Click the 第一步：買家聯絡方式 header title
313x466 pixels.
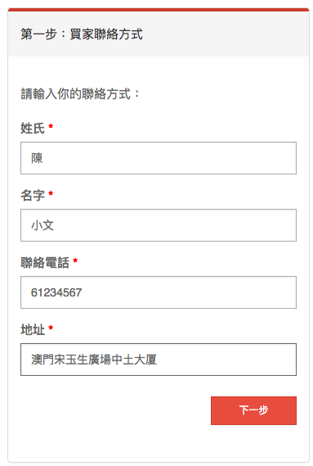pos(82,34)
